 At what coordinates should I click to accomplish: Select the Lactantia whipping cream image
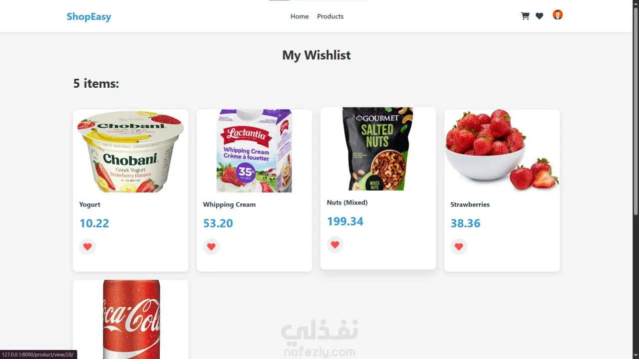tap(254, 151)
